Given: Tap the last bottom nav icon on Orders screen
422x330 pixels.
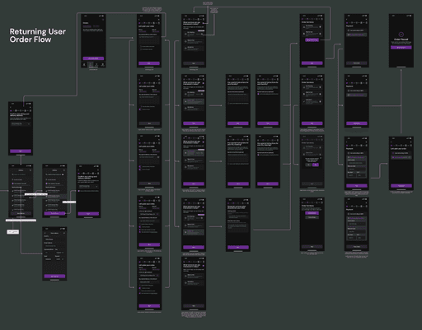Looking at the screenshot, I should pos(103,65).
